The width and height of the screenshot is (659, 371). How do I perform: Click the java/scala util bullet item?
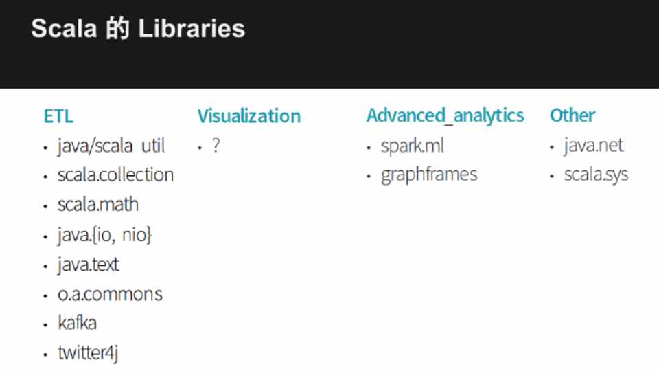click(x=111, y=146)
